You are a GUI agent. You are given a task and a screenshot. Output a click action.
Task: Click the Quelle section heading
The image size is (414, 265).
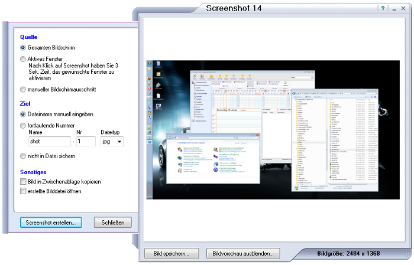pyautogui.click(x=29, y=37)
